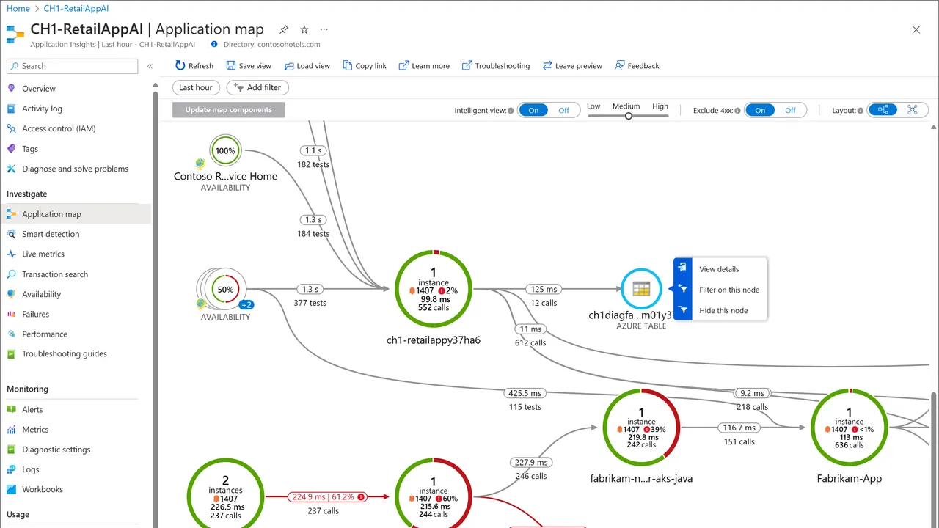The height and width of the screenshot is (528, 939).
Task: Click Leave preview toolbar item
Action: (572, 66)
